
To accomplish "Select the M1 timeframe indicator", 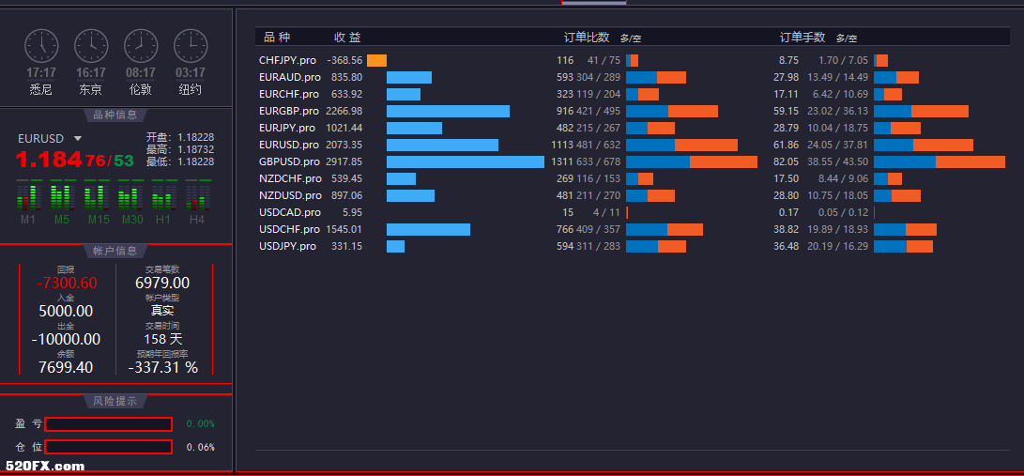I will [27, 201].
